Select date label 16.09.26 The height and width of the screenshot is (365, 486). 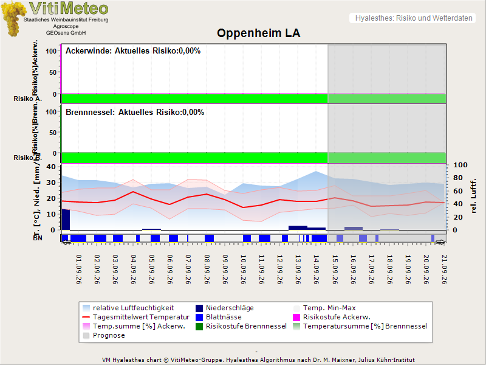coord(353,269)
